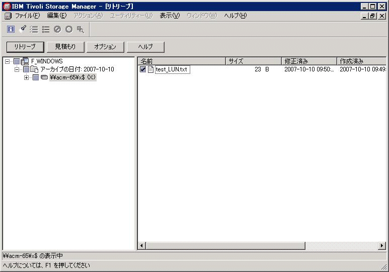
Task: Click the archive date folder icon
Action: click(34, 69)
